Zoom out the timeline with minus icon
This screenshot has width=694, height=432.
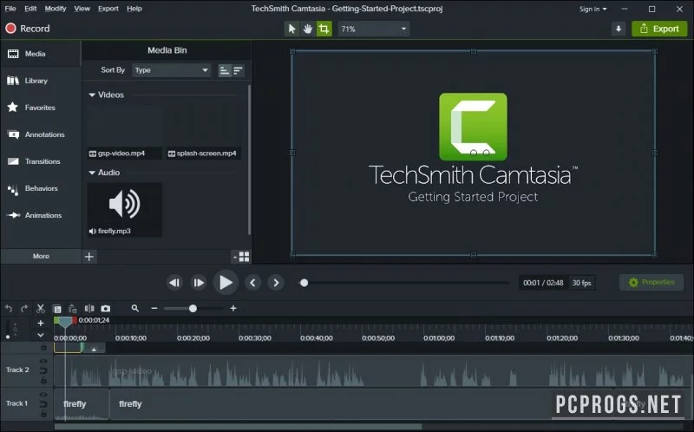click(x=154, y=309)
